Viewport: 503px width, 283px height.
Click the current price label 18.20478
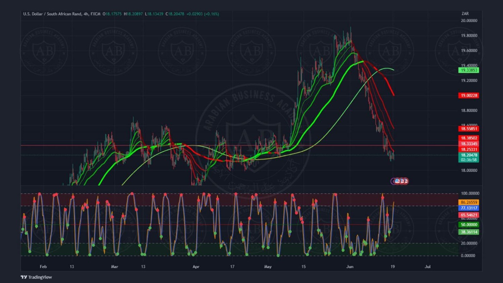coord(468,155)
